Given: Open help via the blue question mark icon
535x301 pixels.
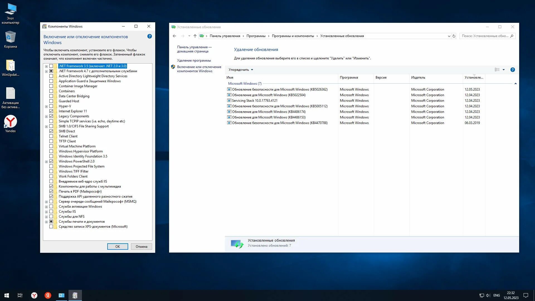Looking at the screenshot, I should coord(150,36).
